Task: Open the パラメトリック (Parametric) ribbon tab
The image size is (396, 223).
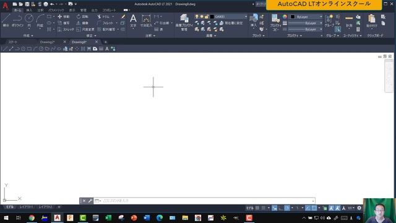Action: coord(56,10)
